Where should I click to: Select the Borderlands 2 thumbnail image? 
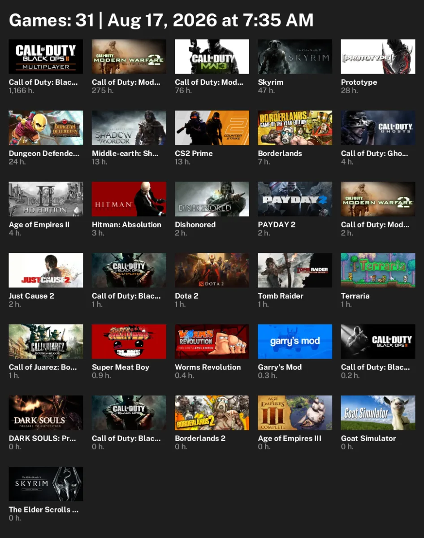[212, 413]
